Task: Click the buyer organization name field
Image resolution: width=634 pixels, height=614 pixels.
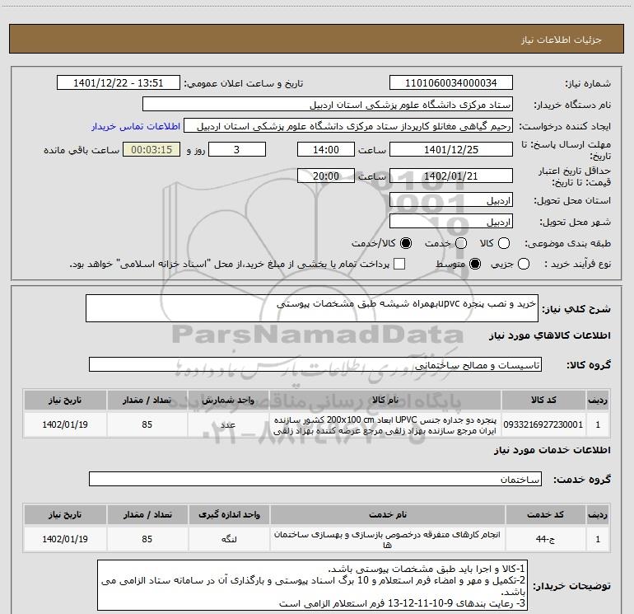Action: point(328,104)
